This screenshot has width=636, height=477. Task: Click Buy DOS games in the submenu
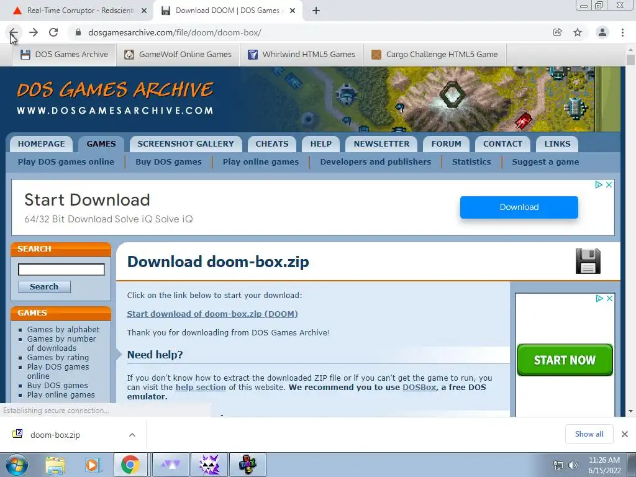click(x=168, y=162)
